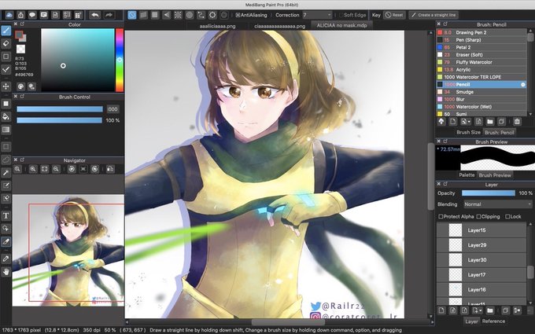Toggle visibility of Layer29
The height and width of the screenshot is (334, 535).
442,245
